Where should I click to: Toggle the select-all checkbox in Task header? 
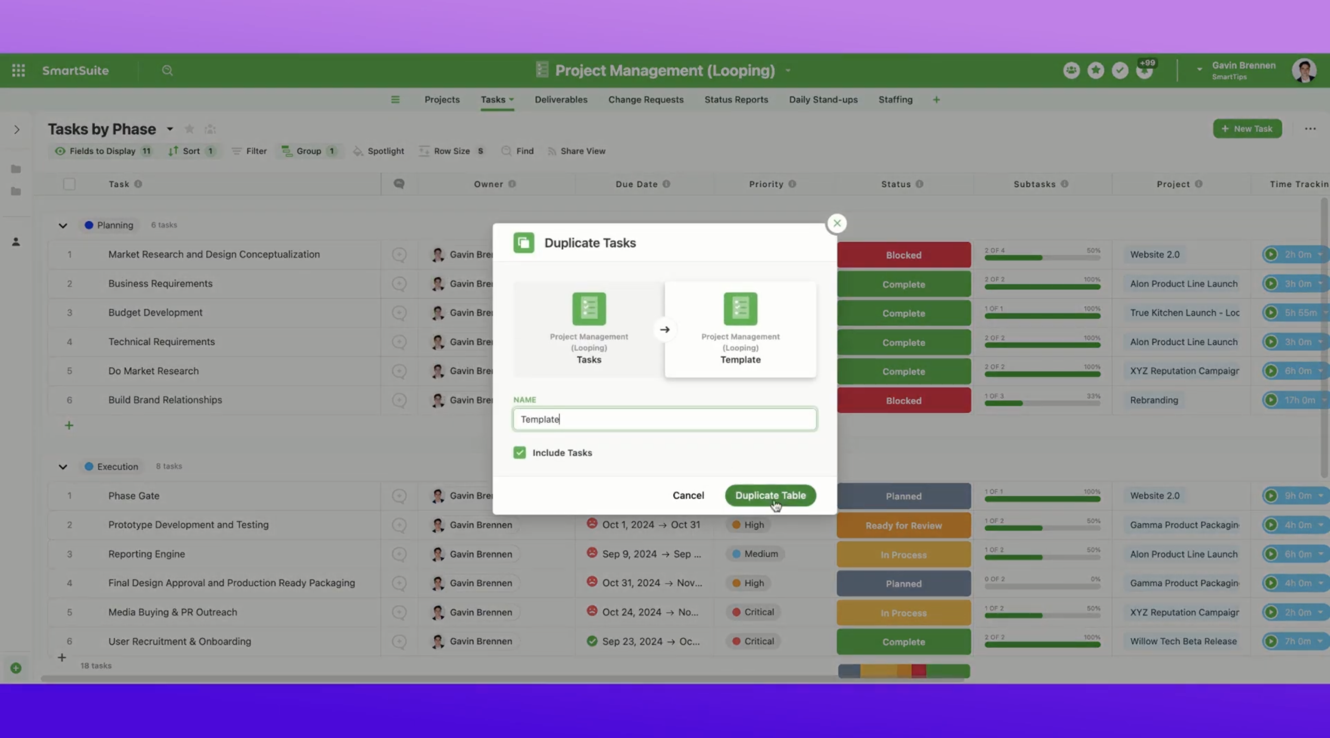pyautogui.click(x=69, y=184)
